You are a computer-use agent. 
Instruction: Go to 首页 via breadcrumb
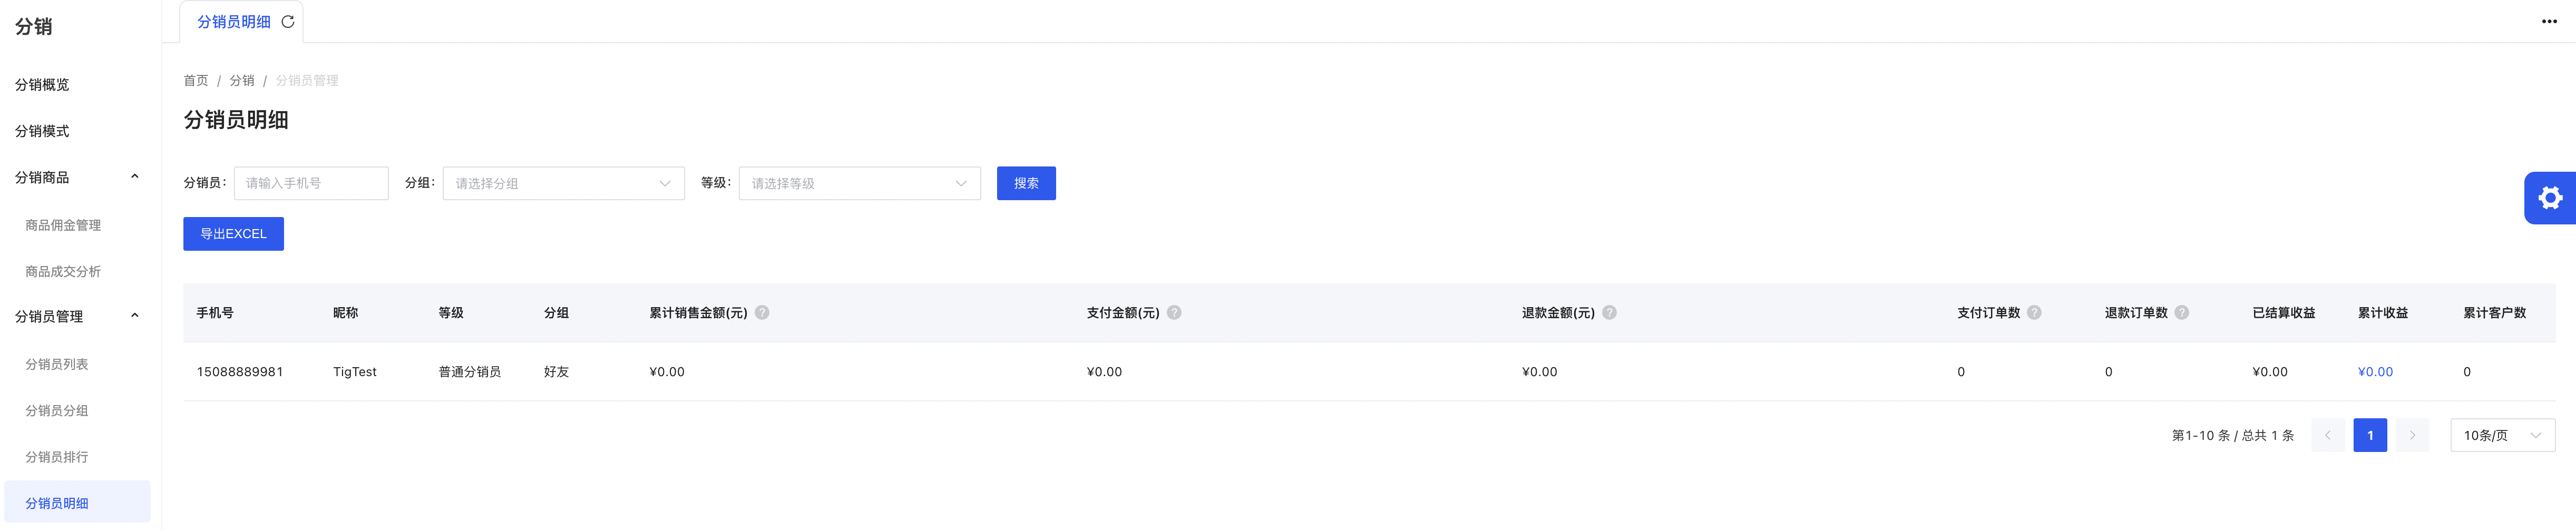tap(196, 81)
